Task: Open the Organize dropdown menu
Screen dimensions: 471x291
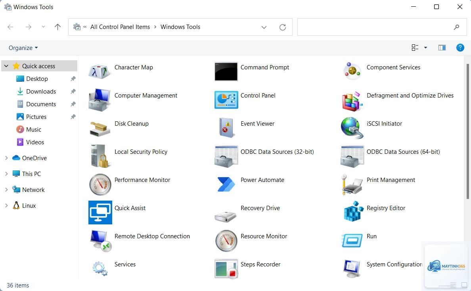Action: click(x=23, y=48)
